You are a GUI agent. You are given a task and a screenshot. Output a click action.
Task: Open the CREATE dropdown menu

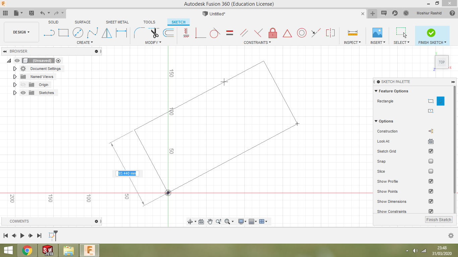coord(85,42)
